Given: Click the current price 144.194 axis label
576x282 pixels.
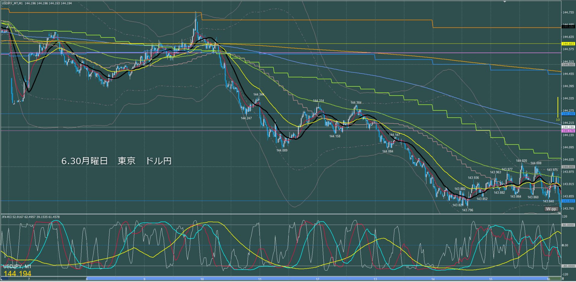Looking at the screenshot, I should [x=568, y=127].
